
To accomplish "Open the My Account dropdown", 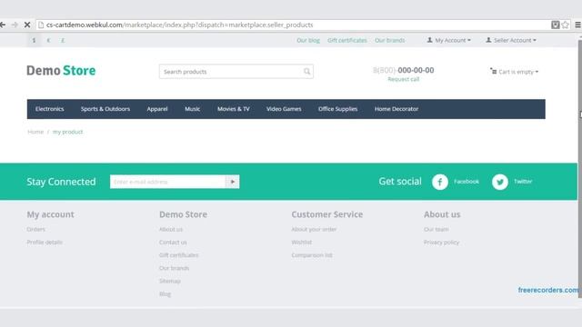I will coord(448,40).
